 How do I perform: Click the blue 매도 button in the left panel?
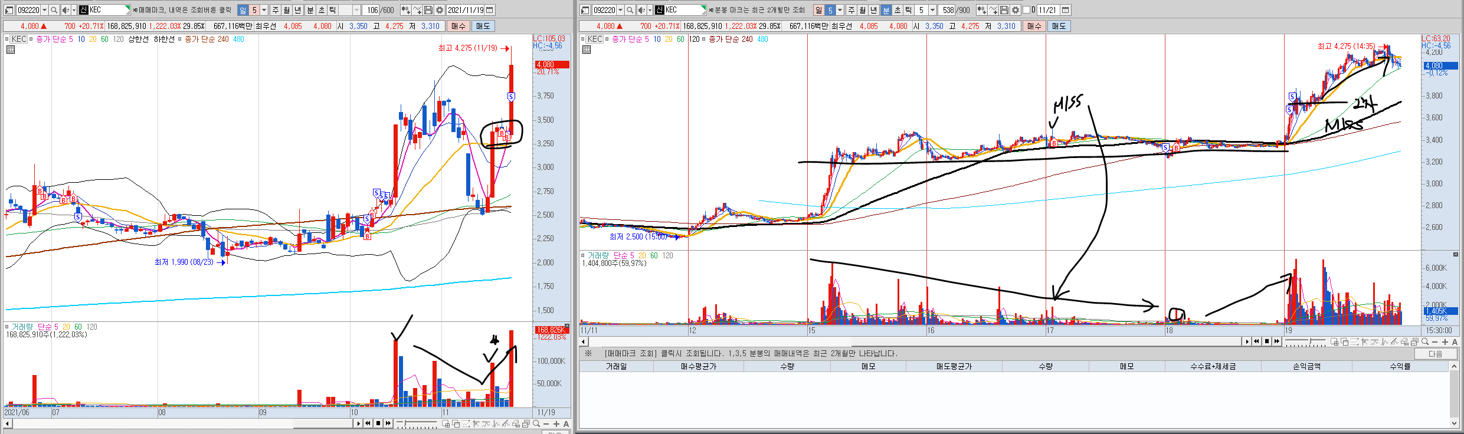point(483,26)
